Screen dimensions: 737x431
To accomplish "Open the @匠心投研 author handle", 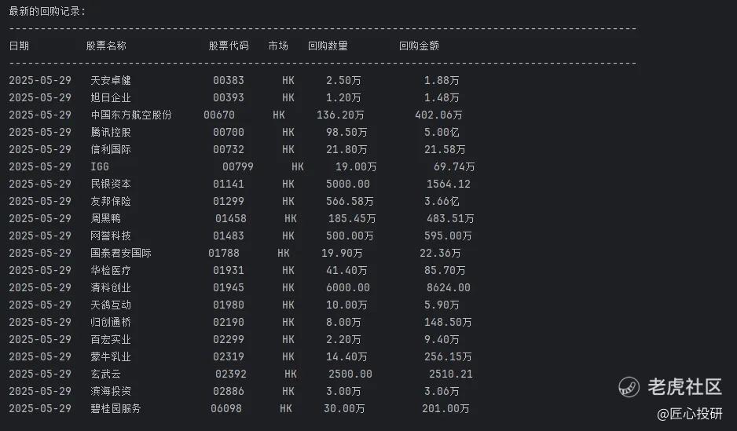I will click(690, 414).
